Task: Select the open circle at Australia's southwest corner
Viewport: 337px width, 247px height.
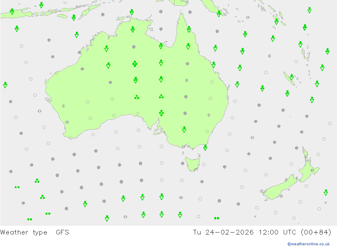Action: coord(71,138)
